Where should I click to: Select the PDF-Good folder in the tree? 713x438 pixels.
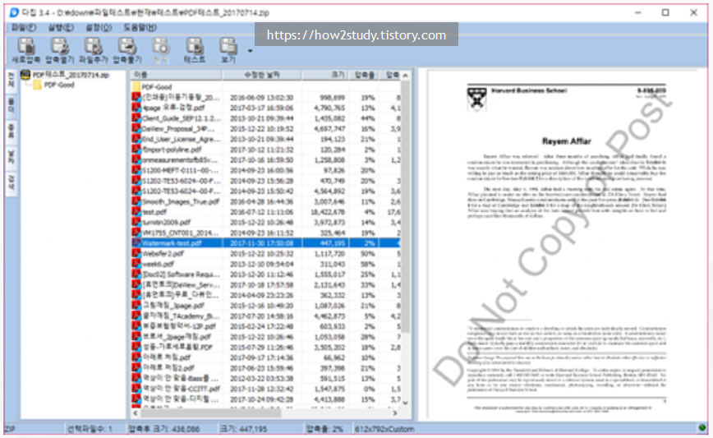click(x=58, y=85)
